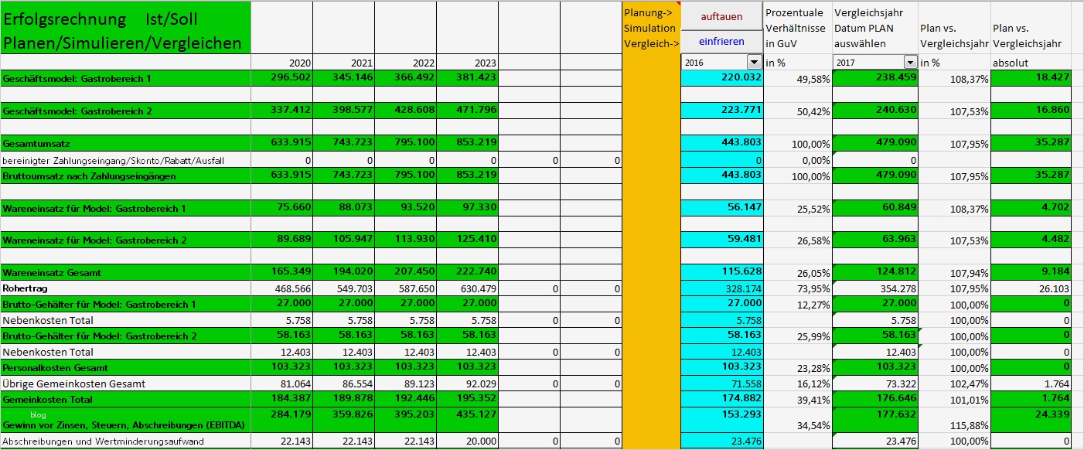Select 'Brutto-Gehälter für Model: Gastrobereich 2' label

click(x=125, y=336)
